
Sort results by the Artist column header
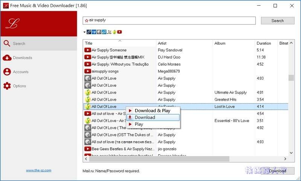(x=184, y=43)
